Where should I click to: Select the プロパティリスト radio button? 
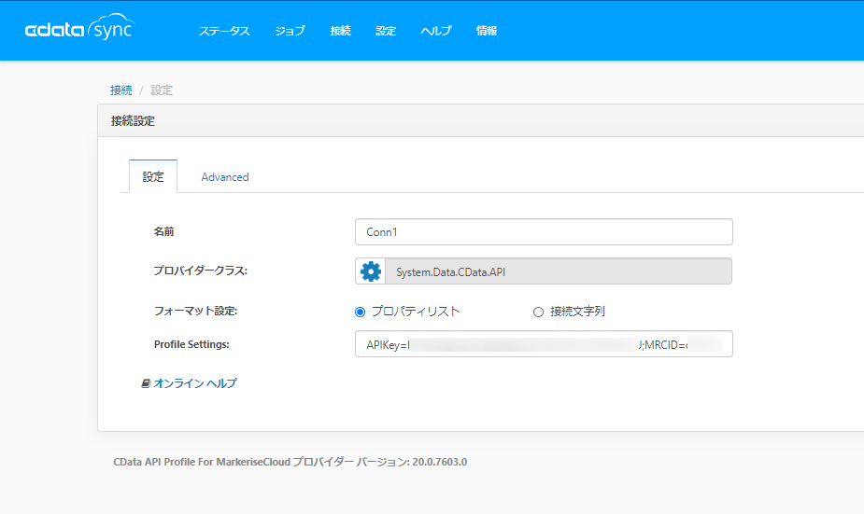361,312
